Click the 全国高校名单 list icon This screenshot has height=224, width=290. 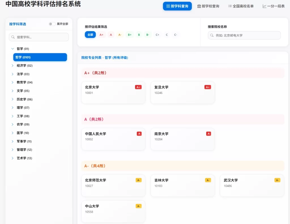pyautogui.click(x=230, y=6)
